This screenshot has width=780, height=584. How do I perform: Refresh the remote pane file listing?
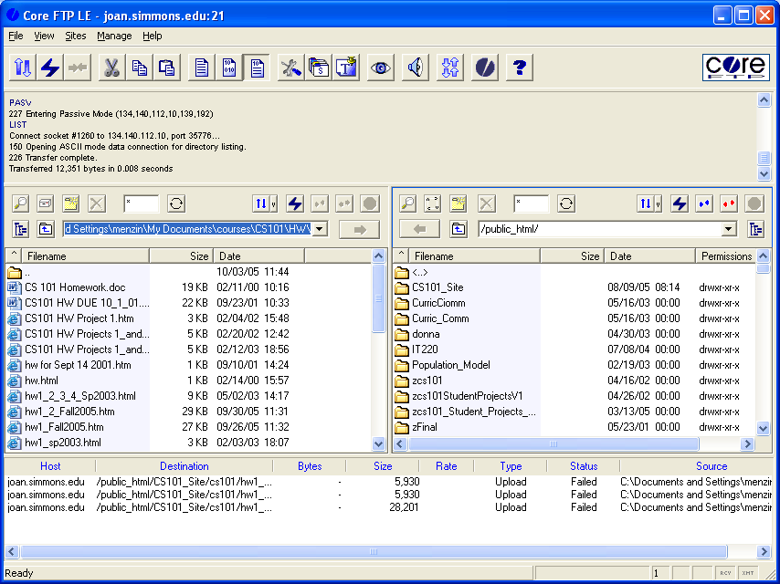(567, 203)
